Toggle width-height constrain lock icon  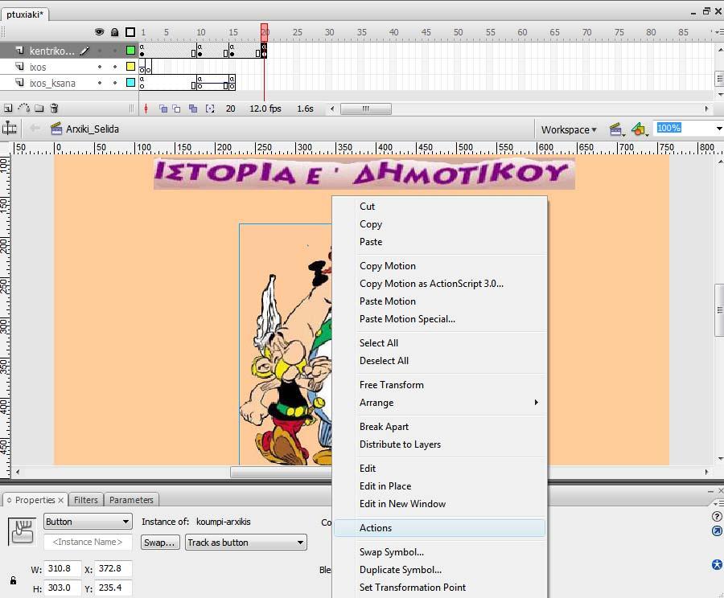point(14,580)
